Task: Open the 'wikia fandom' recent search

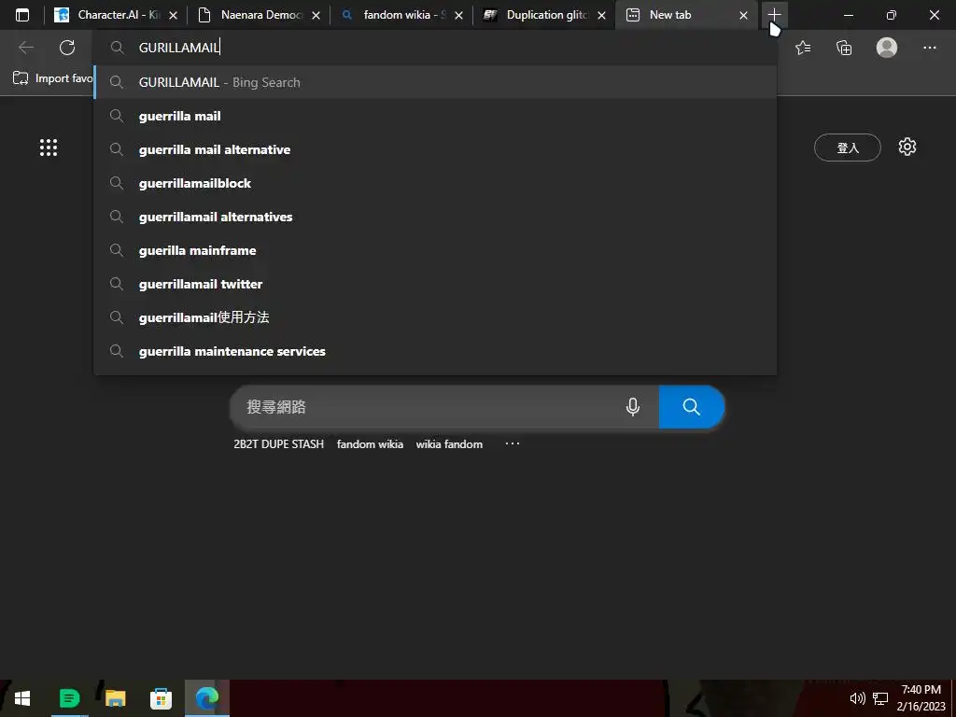Action: (x=449, y=443)
